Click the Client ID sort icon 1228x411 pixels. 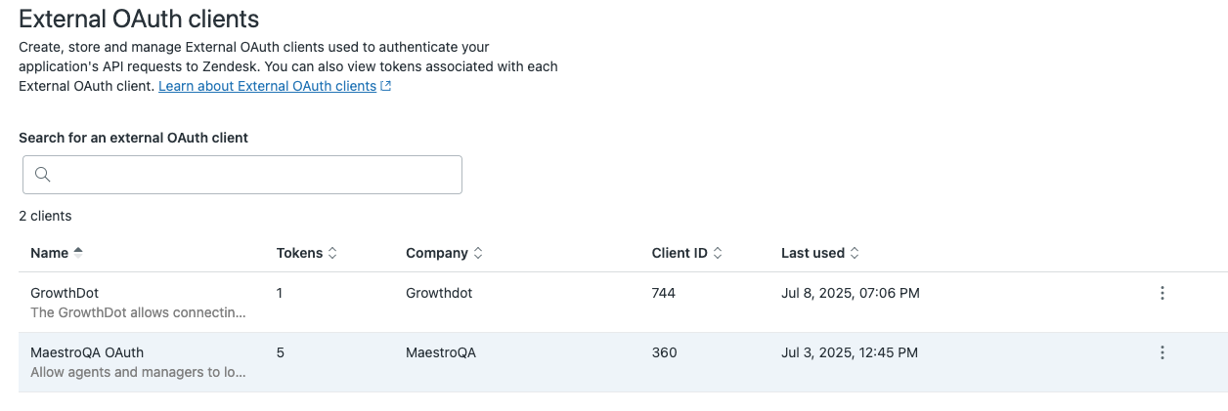[718, 253]
